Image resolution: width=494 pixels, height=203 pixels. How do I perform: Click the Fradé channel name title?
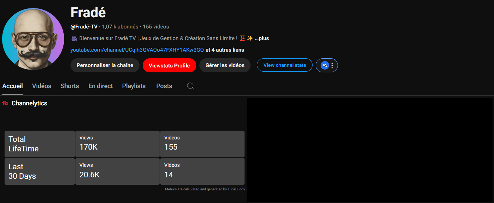coord(88,13)
